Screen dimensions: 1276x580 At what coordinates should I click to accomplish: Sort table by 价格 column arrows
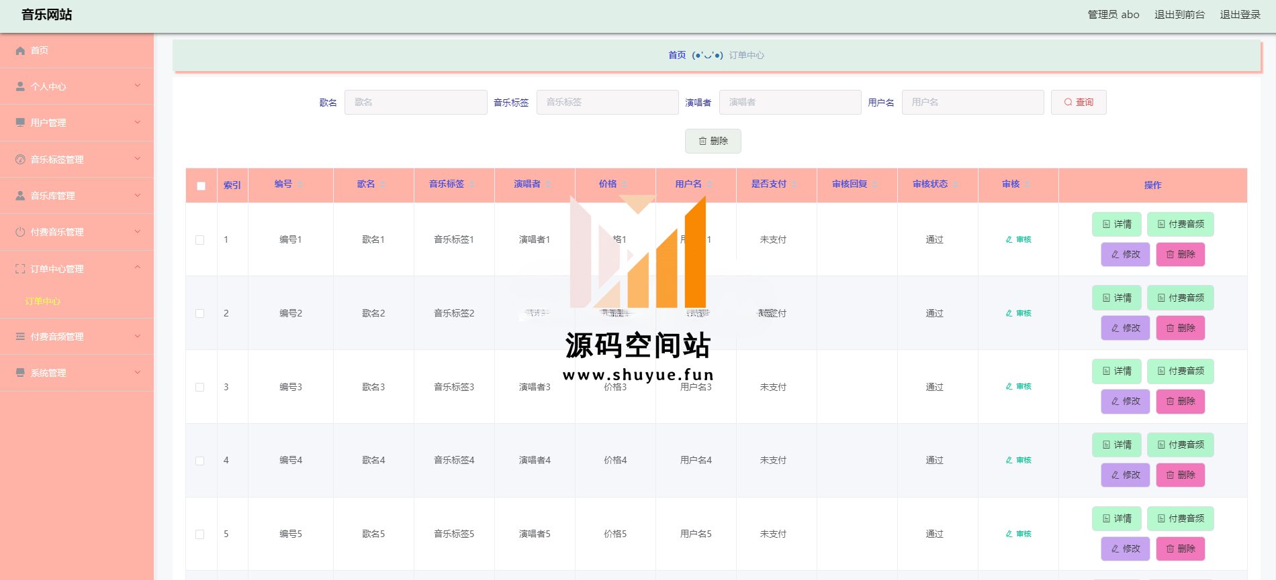click(x=624, y=184)
